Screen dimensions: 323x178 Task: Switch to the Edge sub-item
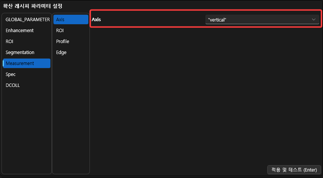pyautogui.click(x=61, y=52)
